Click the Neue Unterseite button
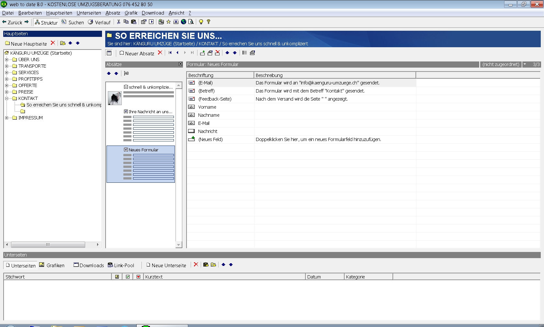Viewport: 544px width, 327px height. 166,265
